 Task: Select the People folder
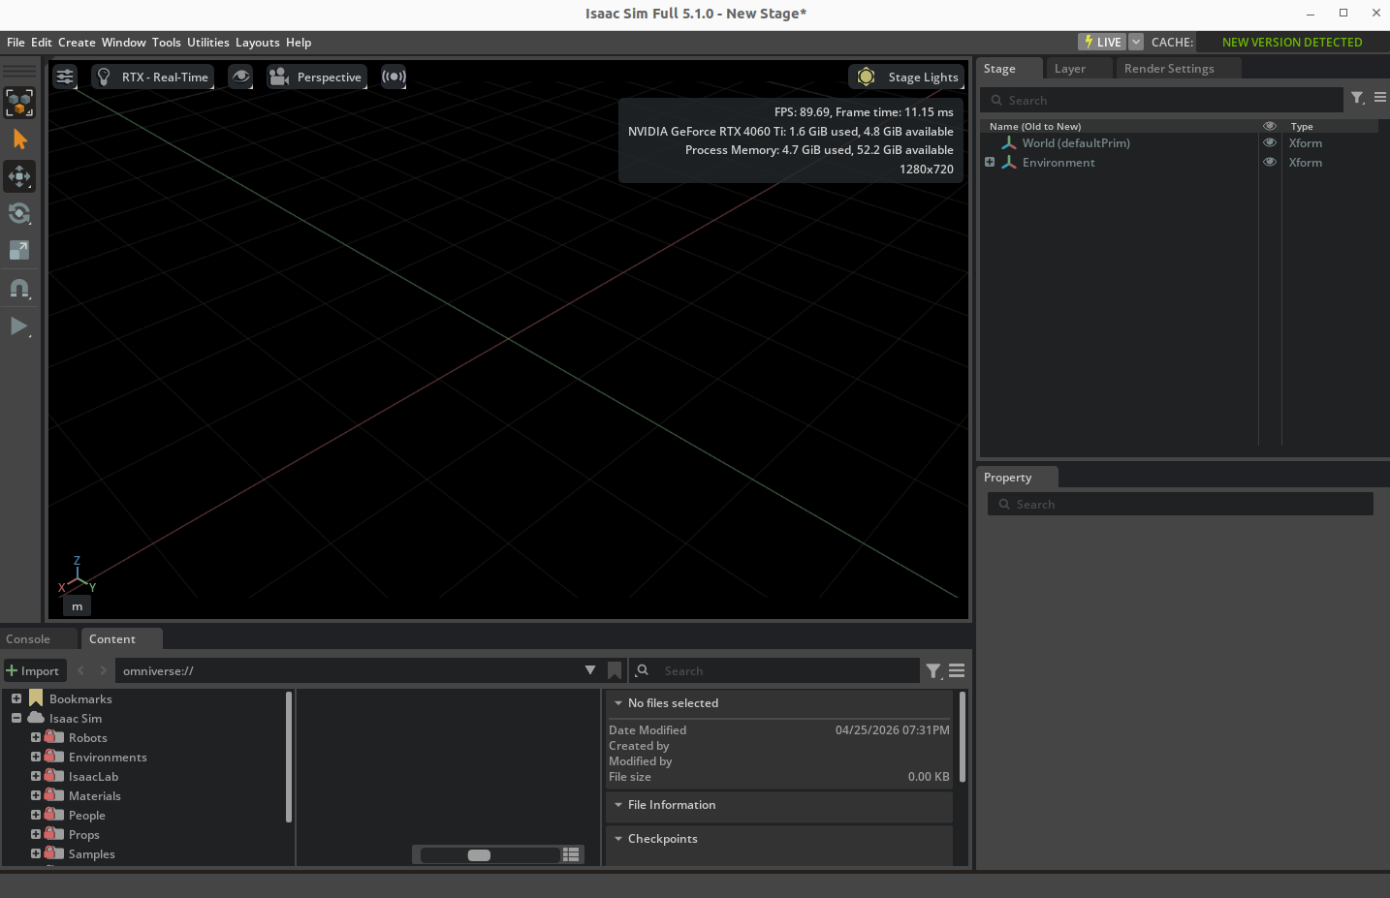tap(86, 816)
